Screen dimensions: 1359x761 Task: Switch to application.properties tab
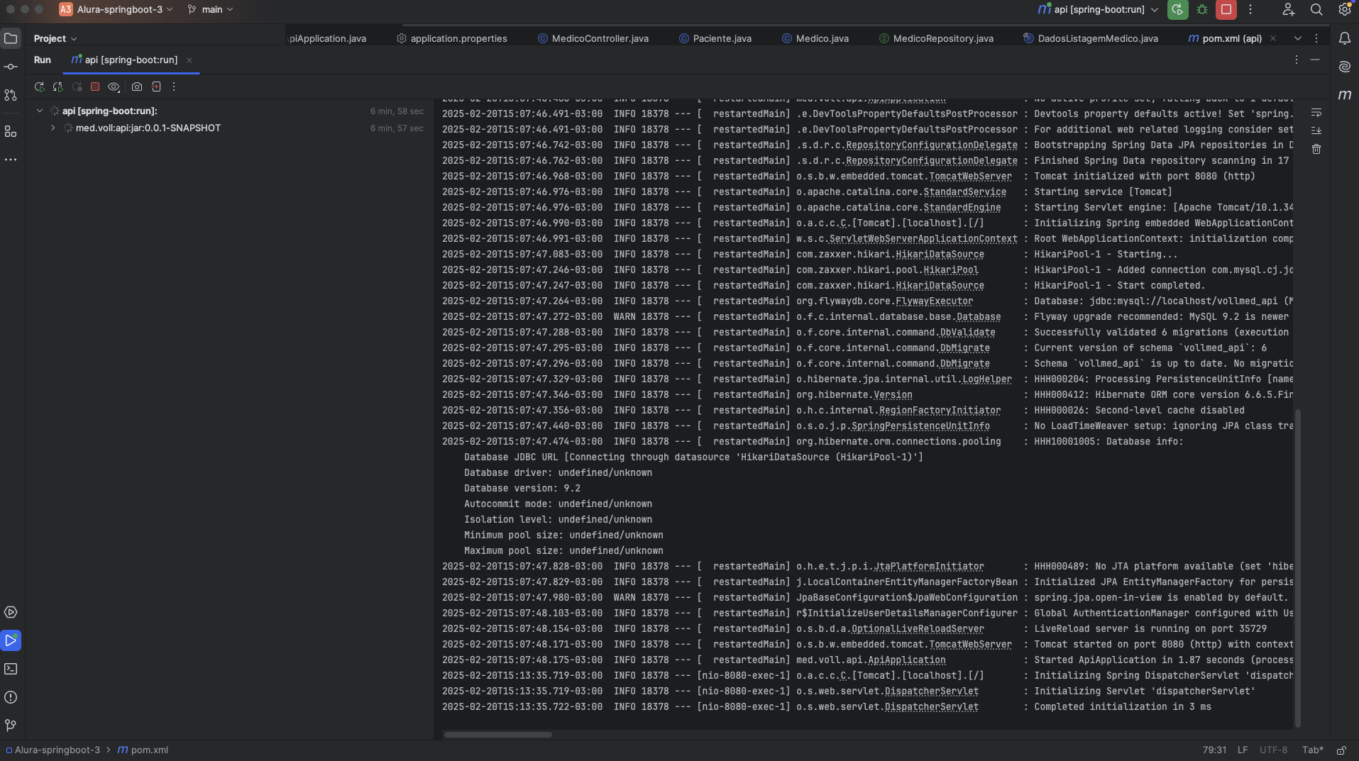coord(451,38)
